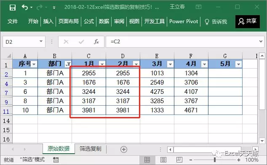Select cell containing 4671
The image size is (267, 165).
pyautogui.click(x=191, y=110)
